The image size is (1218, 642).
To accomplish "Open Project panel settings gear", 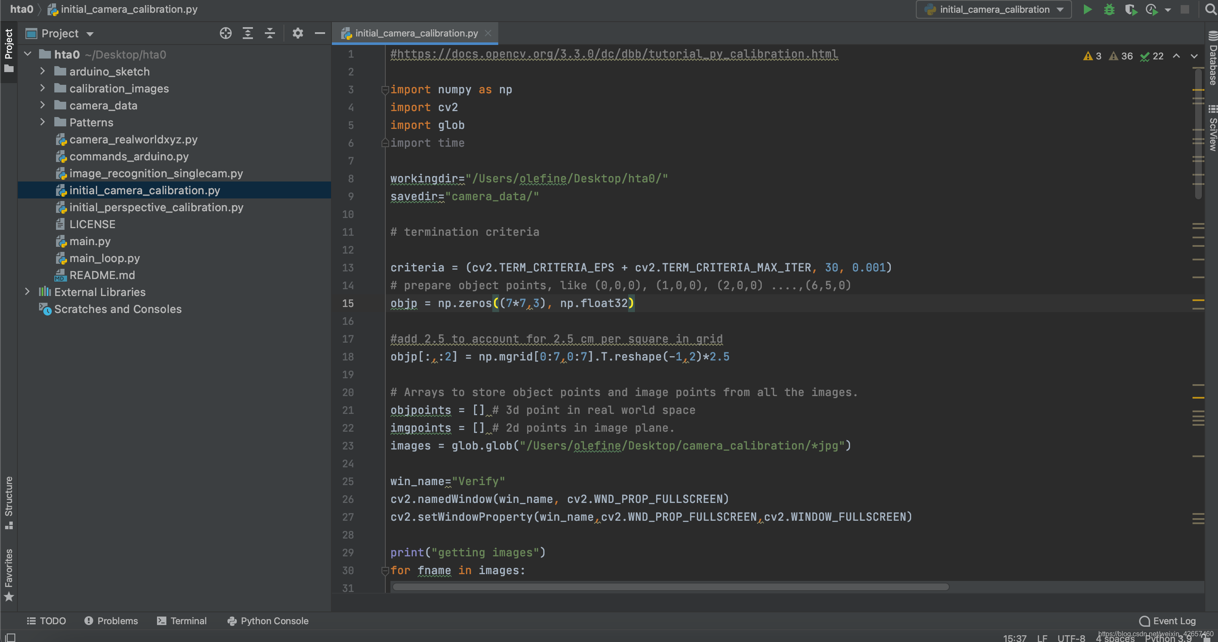I will tap(297, 33).
